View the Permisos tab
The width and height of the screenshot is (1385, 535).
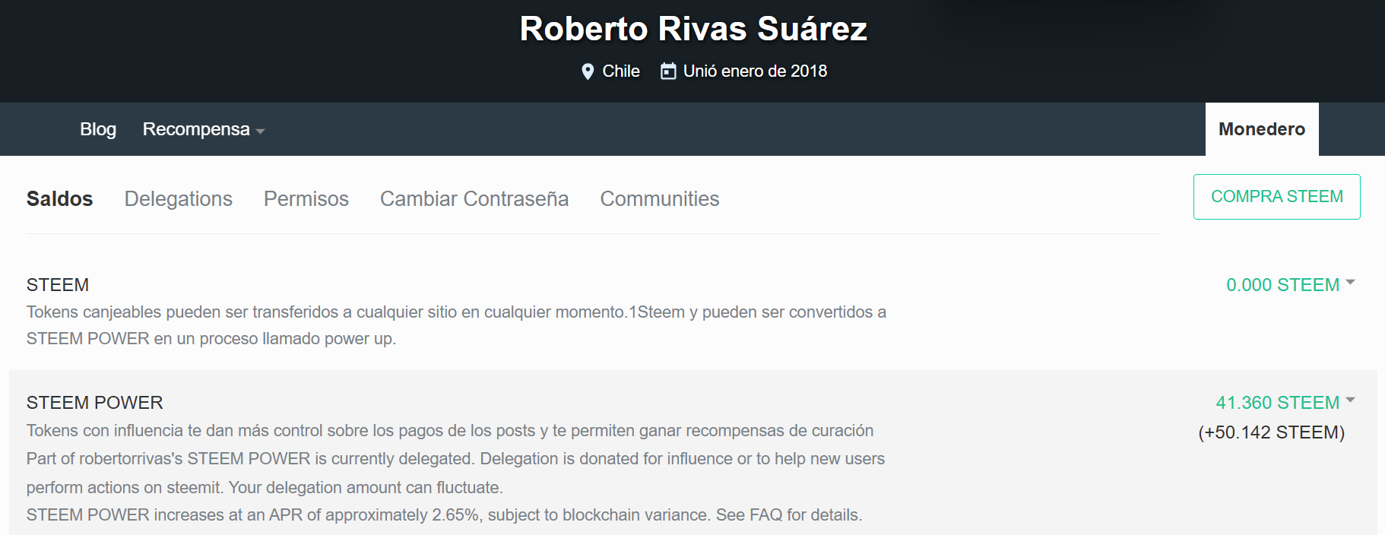pyautogui.click(x=306, y=199)
